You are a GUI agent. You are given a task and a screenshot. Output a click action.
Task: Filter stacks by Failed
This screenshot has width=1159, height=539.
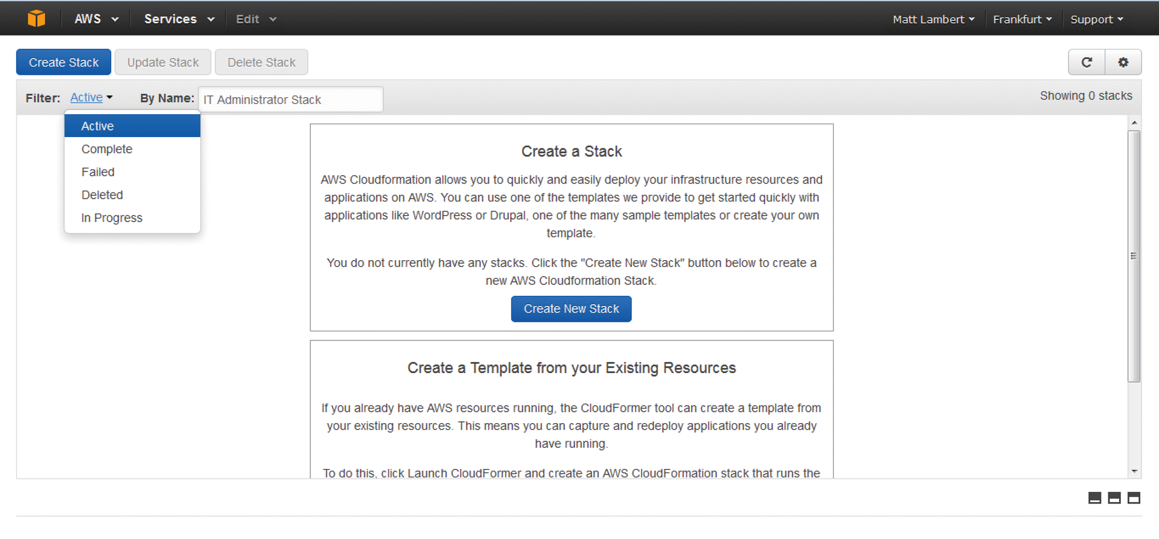(132, 171)
